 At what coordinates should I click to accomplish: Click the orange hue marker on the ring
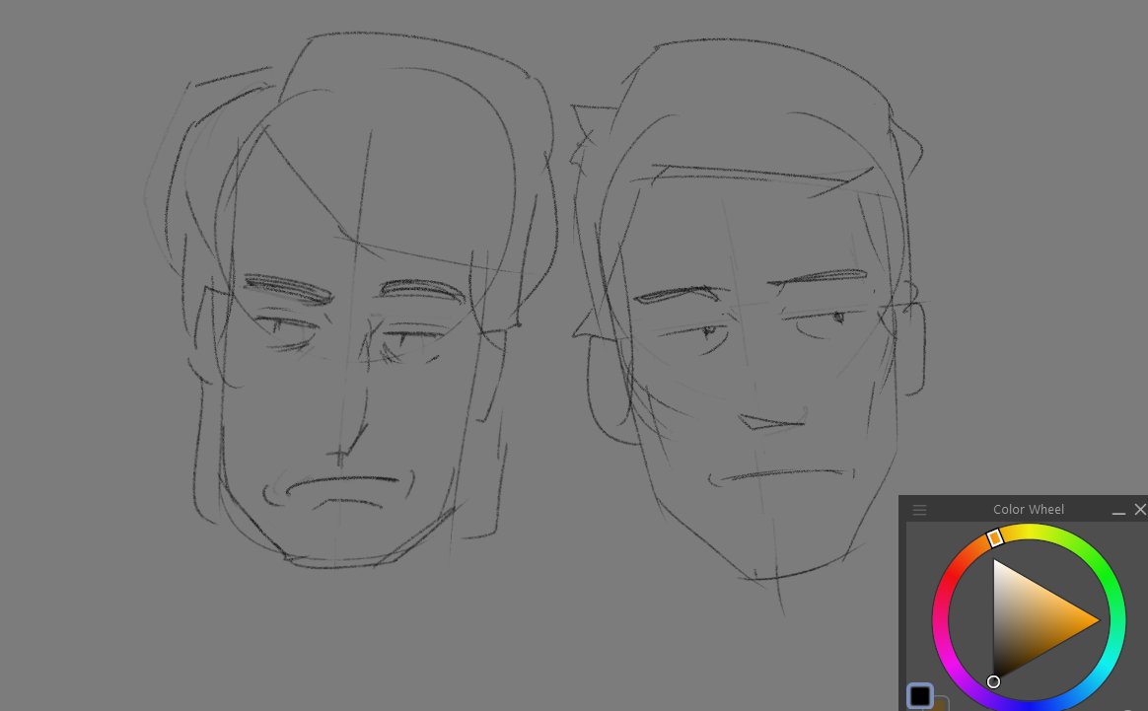click(994, 538)
